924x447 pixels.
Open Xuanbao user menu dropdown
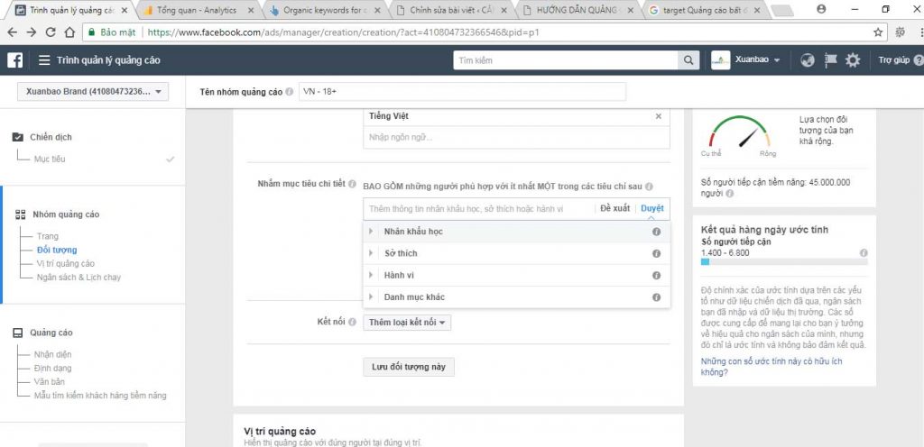click(756, 60)
